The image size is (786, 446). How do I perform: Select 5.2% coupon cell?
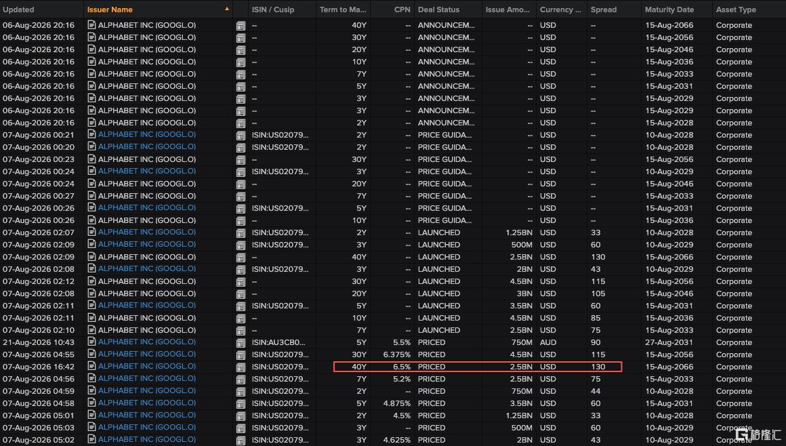pyautogui.click(x=402, y=379)
